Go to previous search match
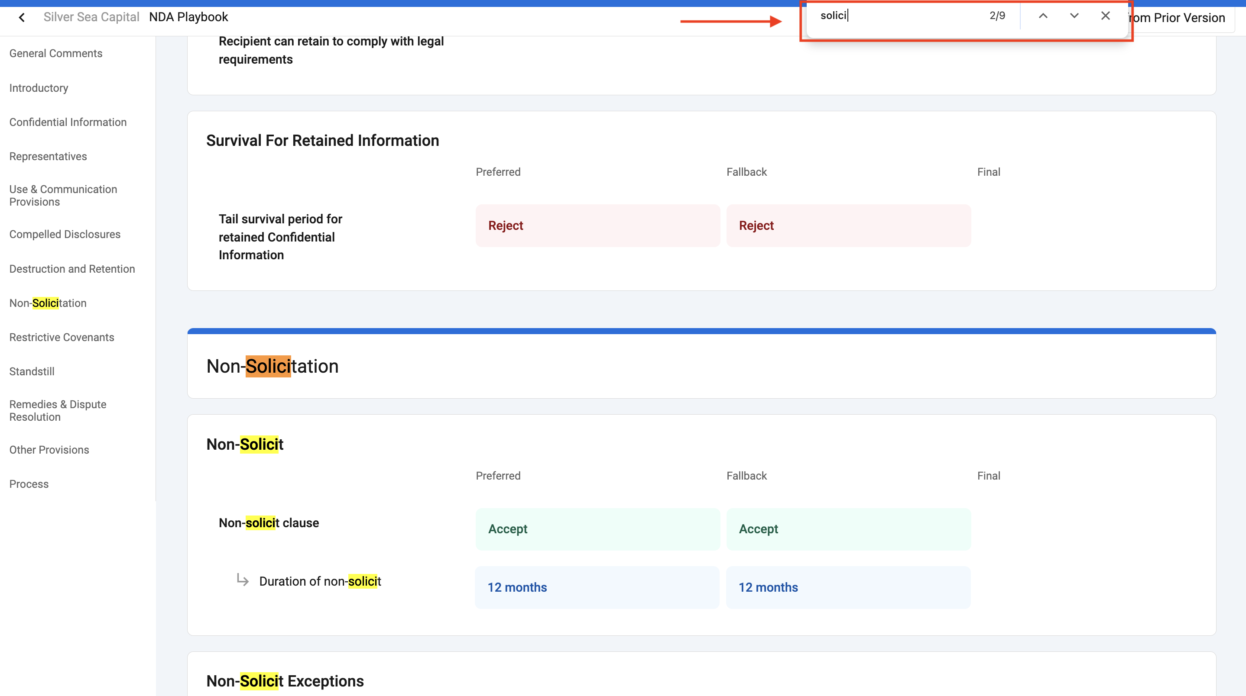Screen dimensions: 1246x696 coord(1043,16)
